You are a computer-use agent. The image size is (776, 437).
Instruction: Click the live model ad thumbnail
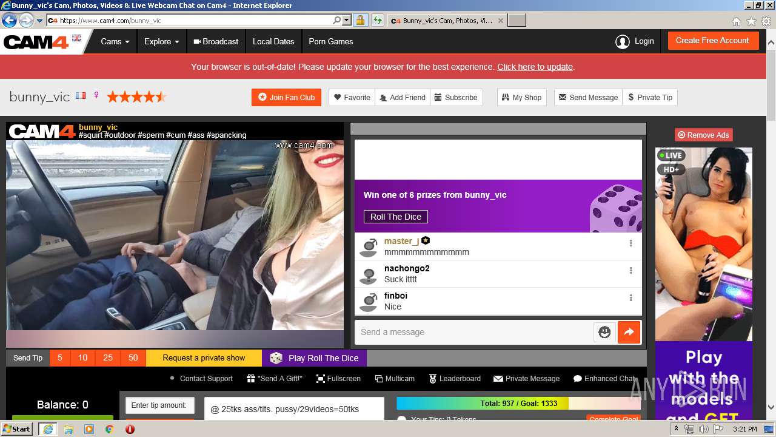(703, 244)
